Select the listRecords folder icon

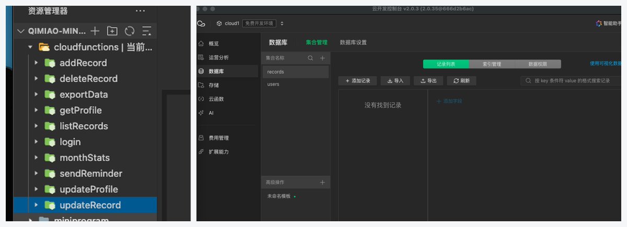[x=50, y=126]
